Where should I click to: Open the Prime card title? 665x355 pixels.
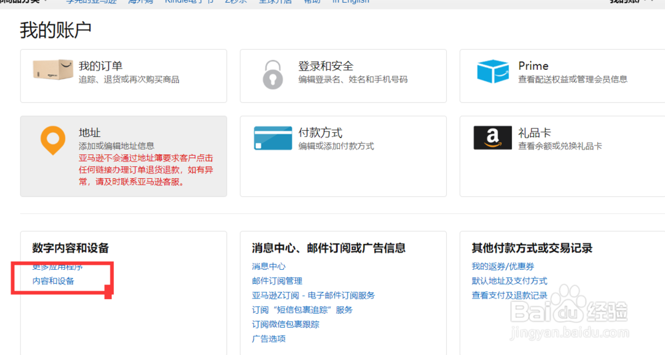(533, 66)
